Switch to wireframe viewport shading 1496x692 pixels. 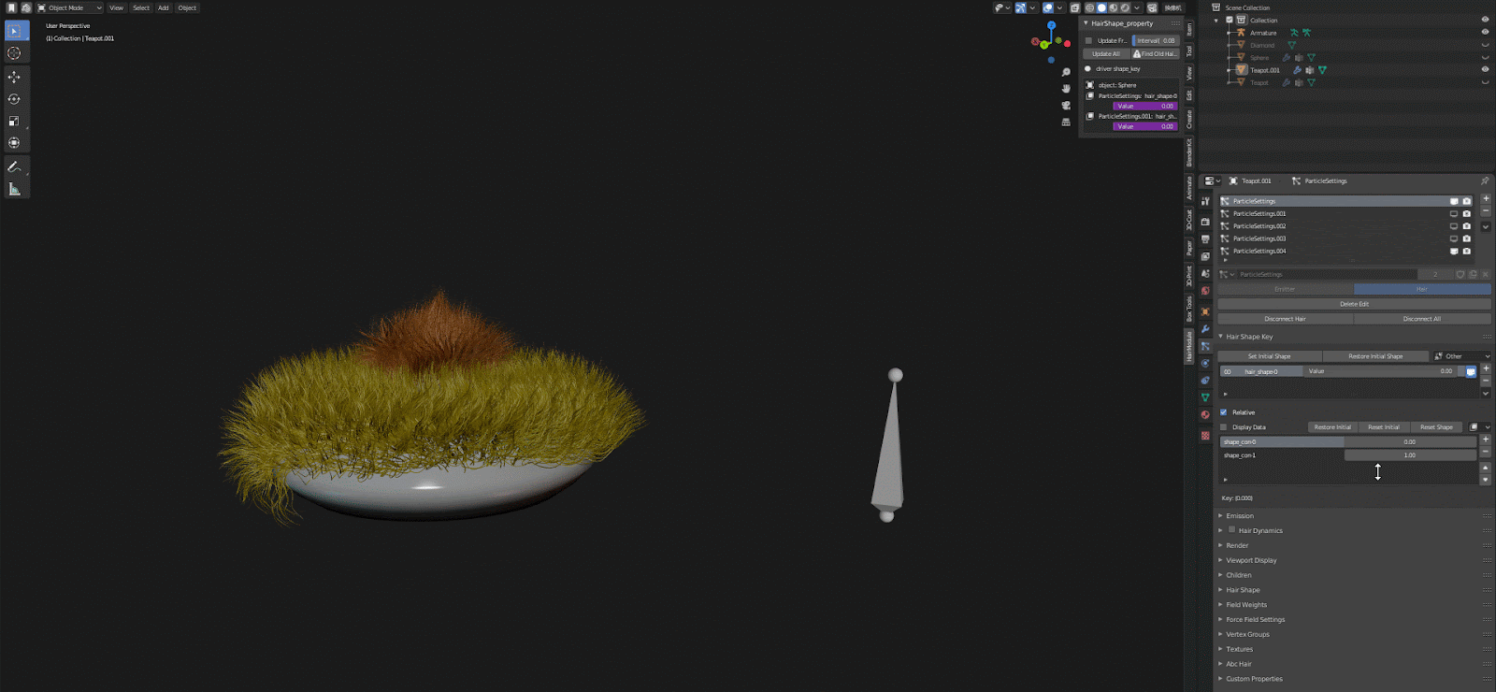point(1090,7)
